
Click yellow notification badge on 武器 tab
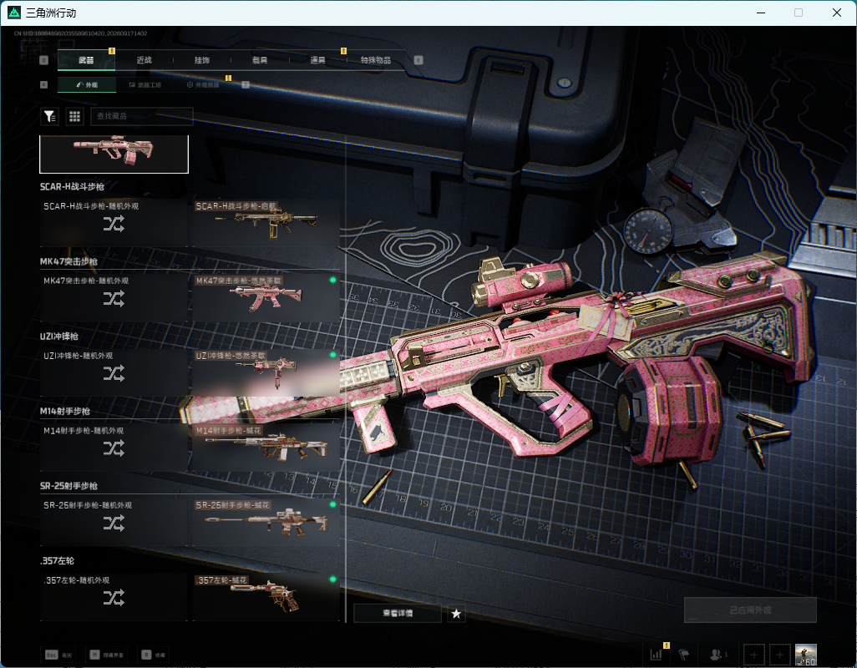(x=111, y=51)
